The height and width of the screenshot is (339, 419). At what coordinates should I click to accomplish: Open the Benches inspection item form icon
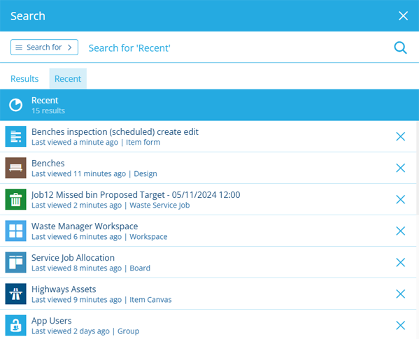tap(16, 136)
